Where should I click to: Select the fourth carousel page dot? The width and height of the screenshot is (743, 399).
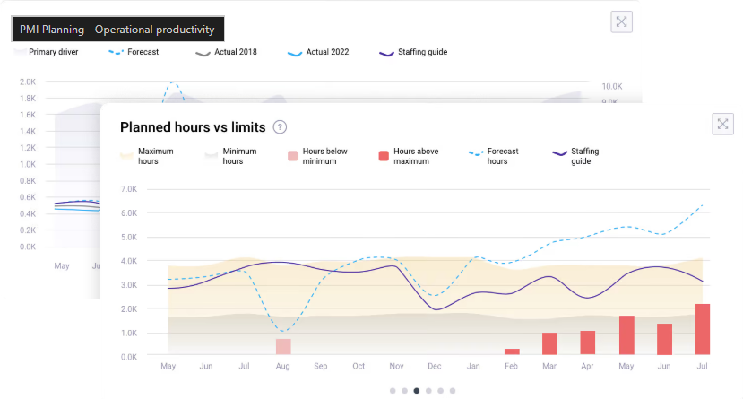tap(428, 391)
